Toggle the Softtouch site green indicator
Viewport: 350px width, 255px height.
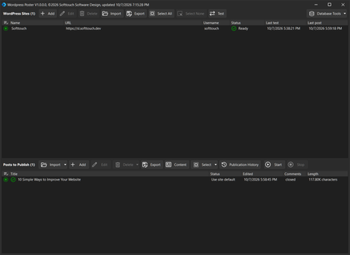(x=6, y=29)
